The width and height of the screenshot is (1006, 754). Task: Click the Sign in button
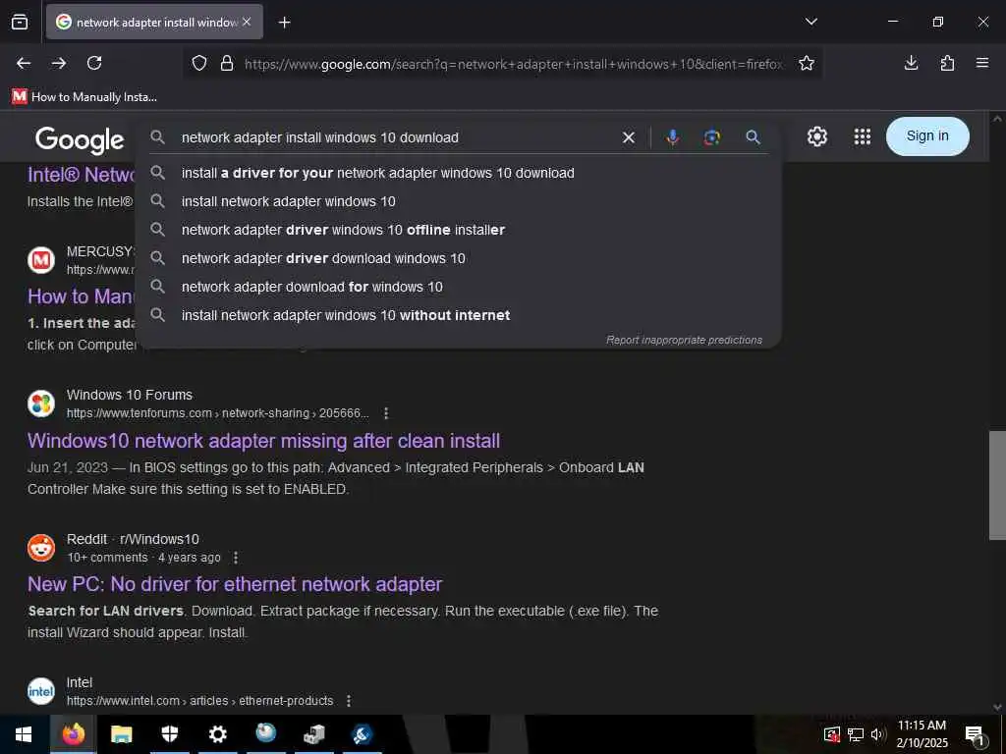tap(927, 135)
